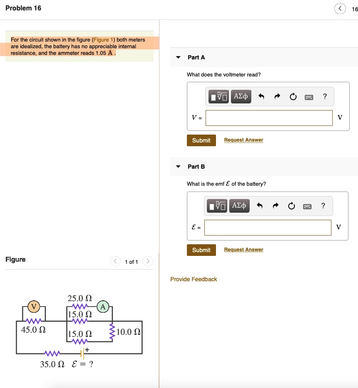Reset the Part A answer with the reset icon
The image size is (358, 388).
(x=293, y=96)
